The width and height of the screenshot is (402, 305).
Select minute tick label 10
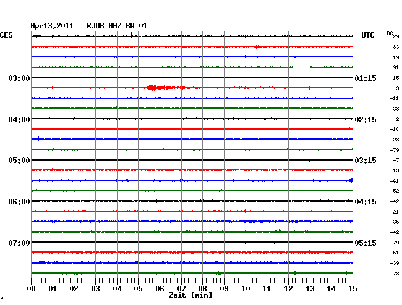point(246,288)
